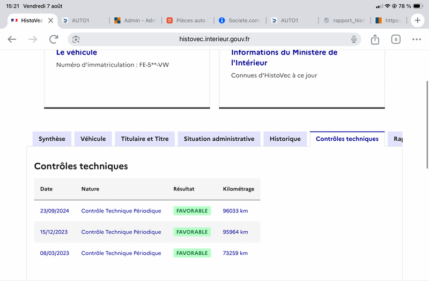The width and height of the screenshot is (429, 281).
Task: Select the date 08/03/2023
Action: pyautogui.click(x=55, y=253)
